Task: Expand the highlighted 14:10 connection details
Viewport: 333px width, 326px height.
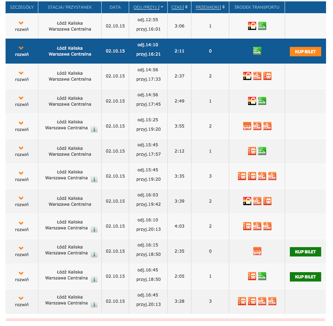Action: (22, 51)
